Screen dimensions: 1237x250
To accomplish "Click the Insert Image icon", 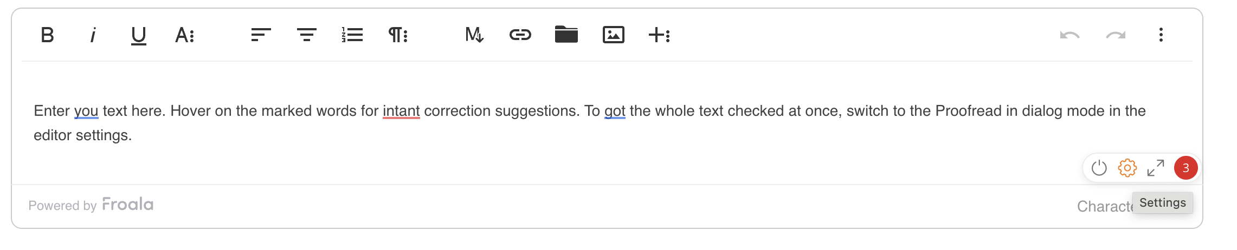I will tap(614, 35).
